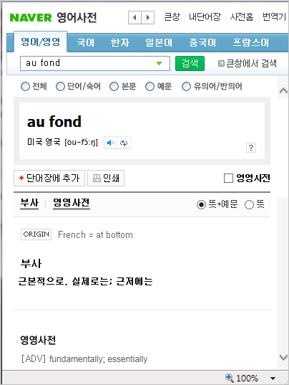Image resolution: width=289 pixels, height=385 pixels.
Task: Select the 뜻 only radio button
Action: point(249,204)
